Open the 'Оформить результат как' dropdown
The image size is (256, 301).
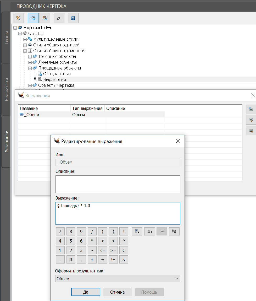click(x=118, y=279)
